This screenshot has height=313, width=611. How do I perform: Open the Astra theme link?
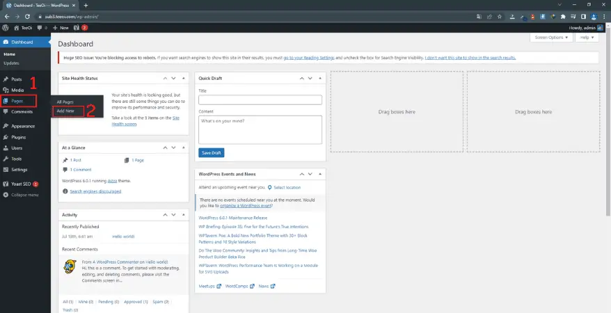coord(112,181)
